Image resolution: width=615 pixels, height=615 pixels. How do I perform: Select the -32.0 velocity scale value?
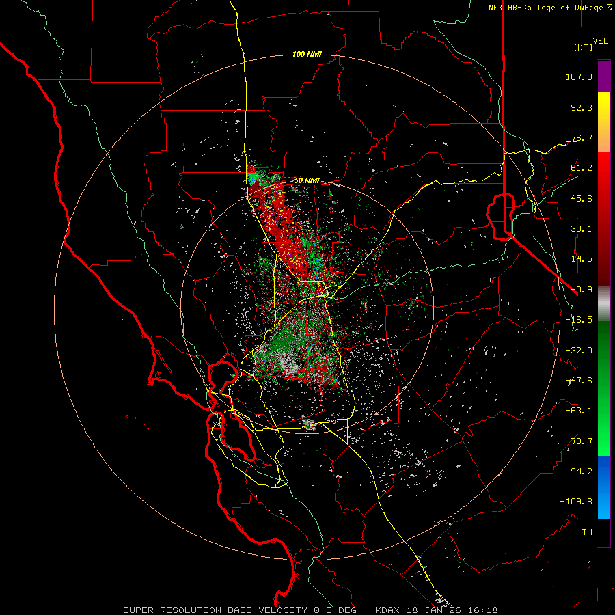click(579, 351)
